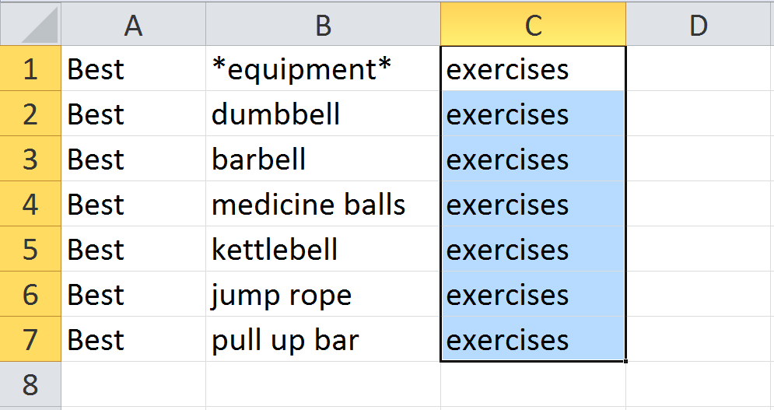Select column C header
Screen dimensions: 774x410
pyautogui.click(x=533, y=26)
